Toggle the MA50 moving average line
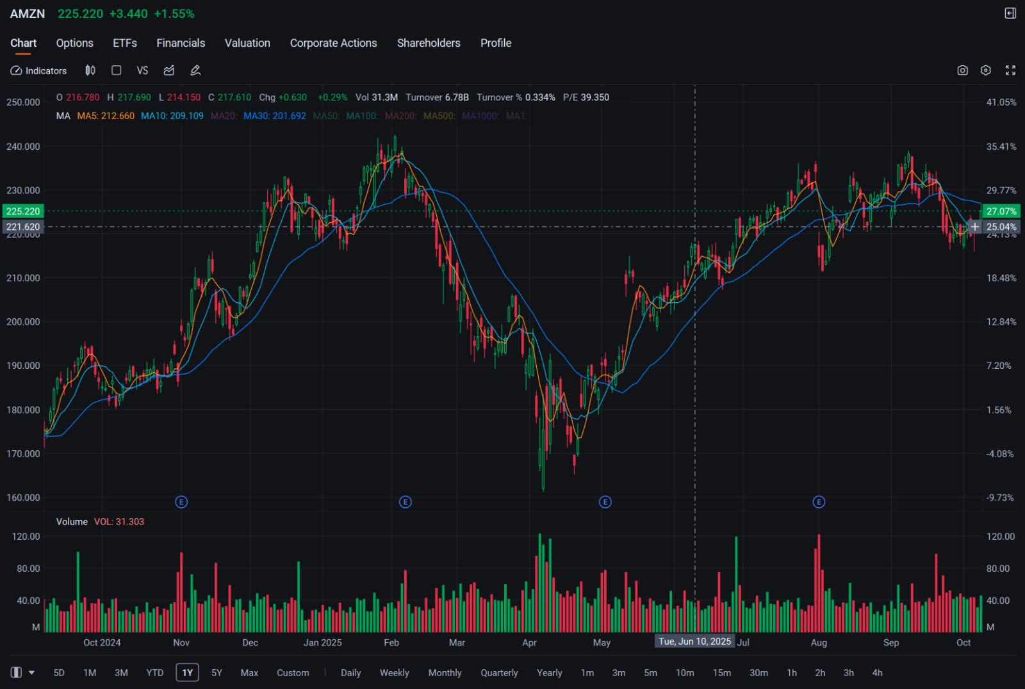Screen dimensions: 1025x689 tap(326, 116)
